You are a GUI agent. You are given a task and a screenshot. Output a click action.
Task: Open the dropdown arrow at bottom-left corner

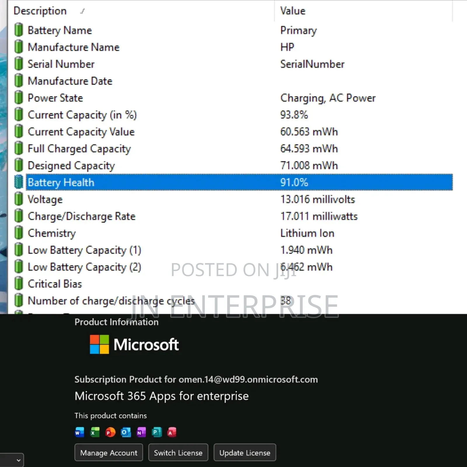click(18, 460)
